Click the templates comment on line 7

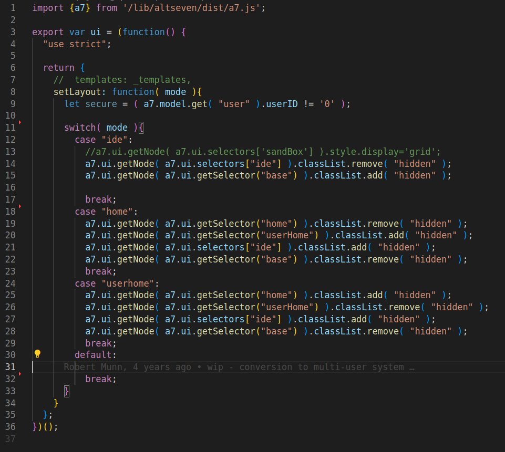[x=122, y=80]
